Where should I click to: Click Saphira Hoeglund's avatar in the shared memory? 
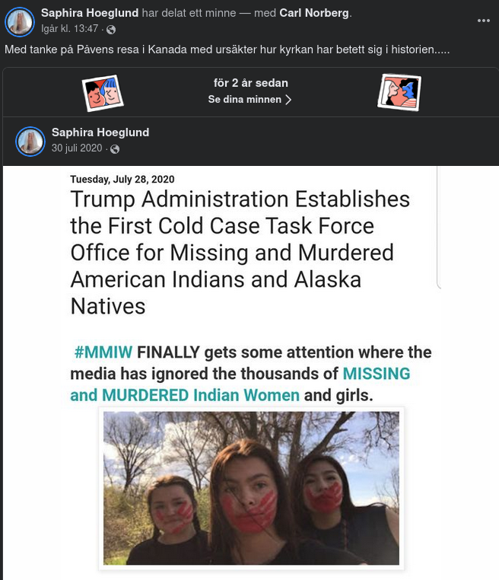[x=30, y=142]
